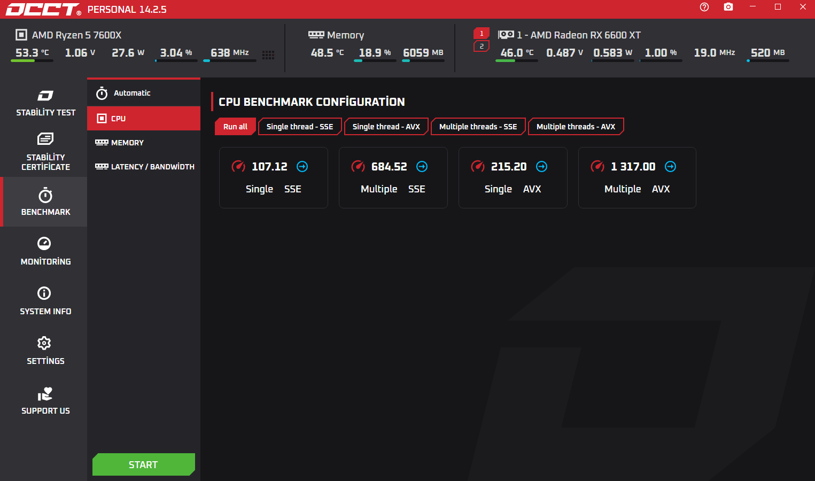Open details arrow for Multiple SSE score 684.52
Screen dimensions: 815x481
click(x=422, y=167)
